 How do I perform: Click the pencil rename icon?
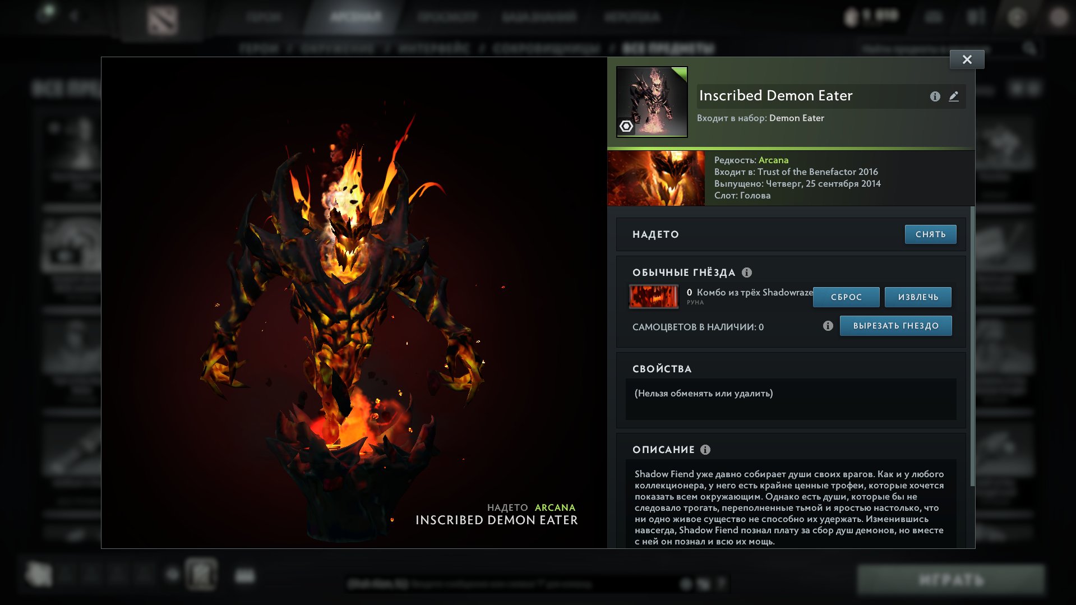click(953, 96)
